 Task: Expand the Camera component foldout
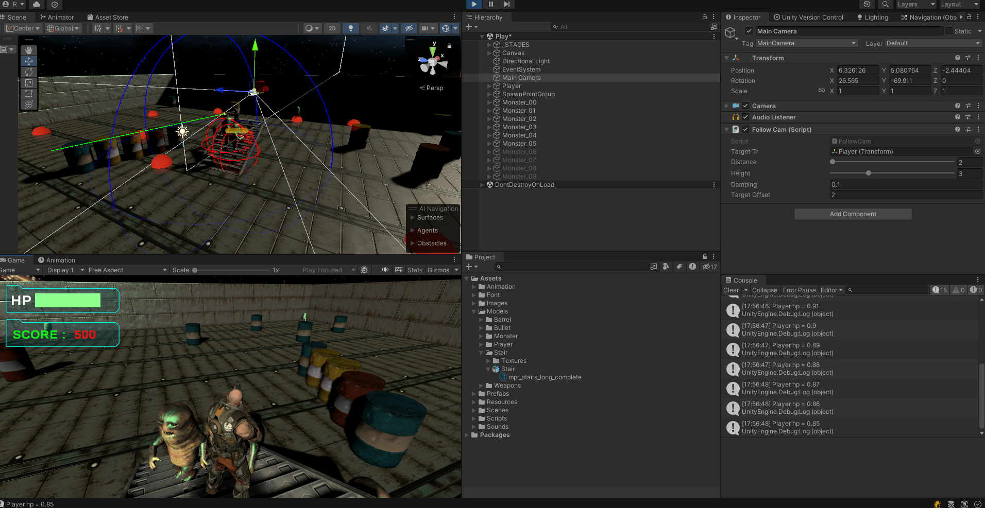[x=726, y=106]
